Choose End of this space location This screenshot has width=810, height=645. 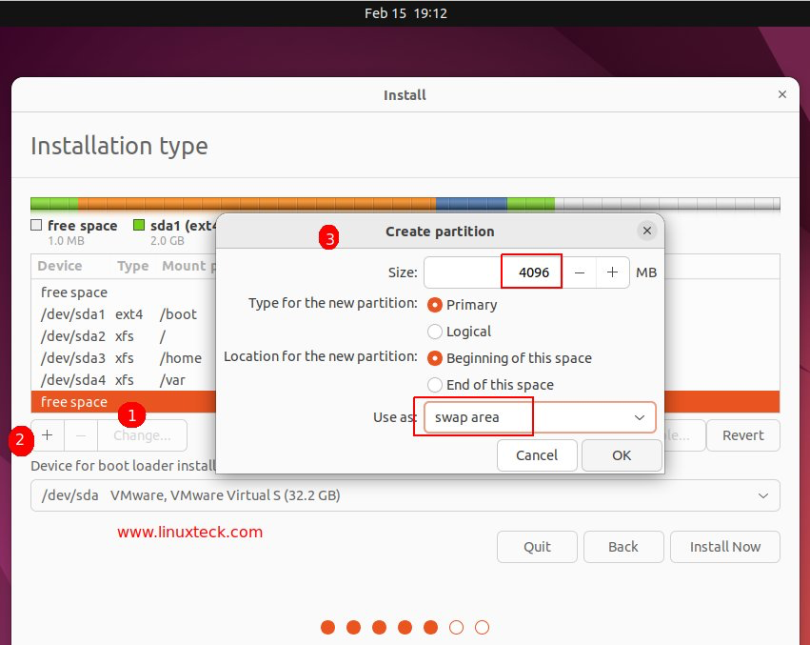pyautogui.click(x=435, y=385)
